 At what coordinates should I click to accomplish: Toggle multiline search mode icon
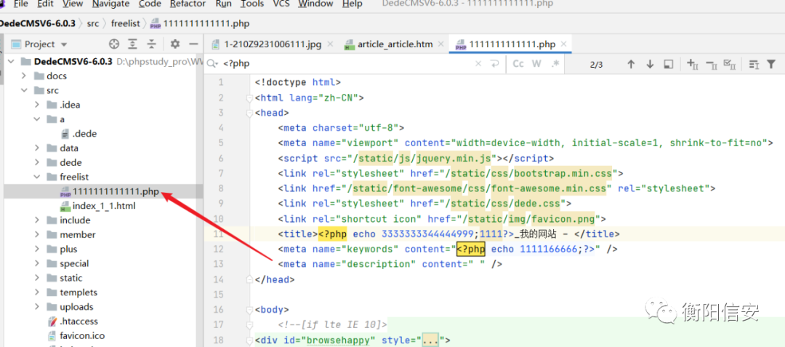click(754, 64)
